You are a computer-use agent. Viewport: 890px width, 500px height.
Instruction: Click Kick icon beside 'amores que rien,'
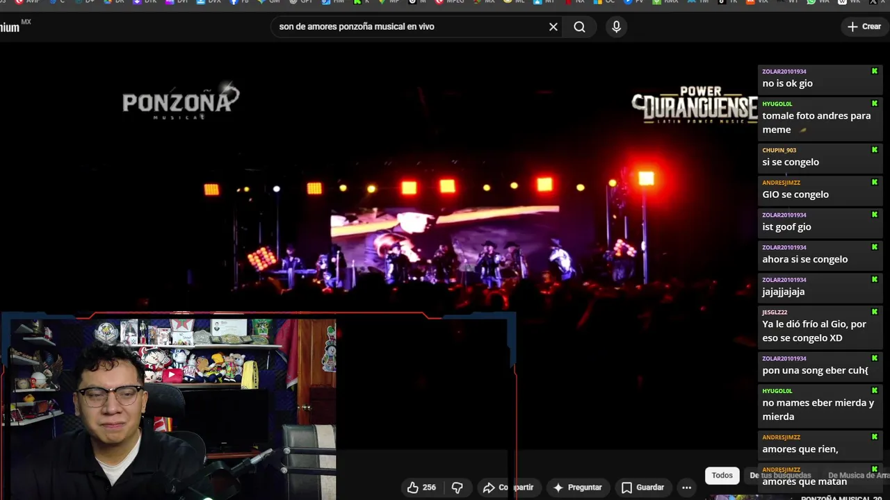875,437
